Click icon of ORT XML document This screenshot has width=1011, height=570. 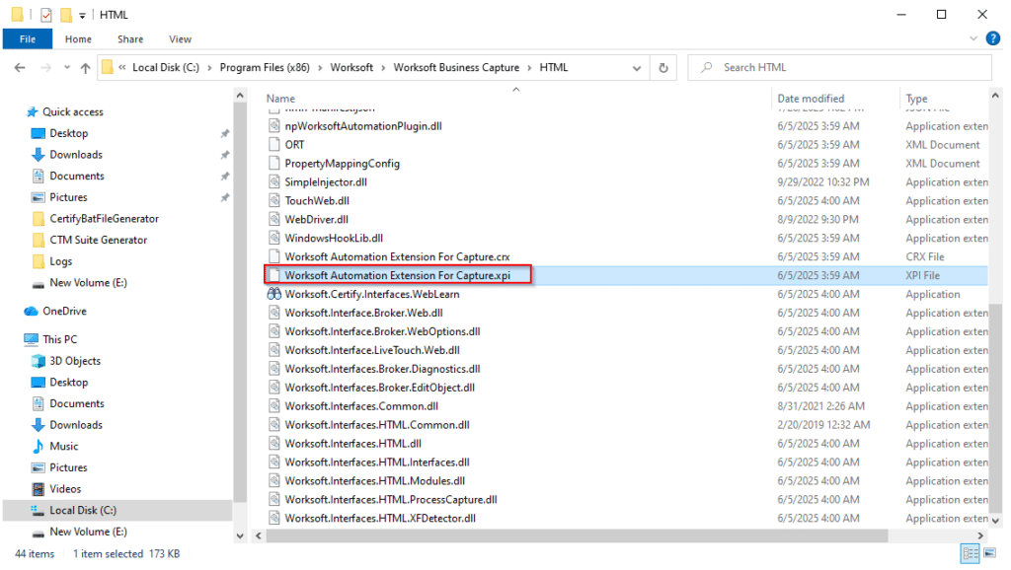tap(274, 145)
